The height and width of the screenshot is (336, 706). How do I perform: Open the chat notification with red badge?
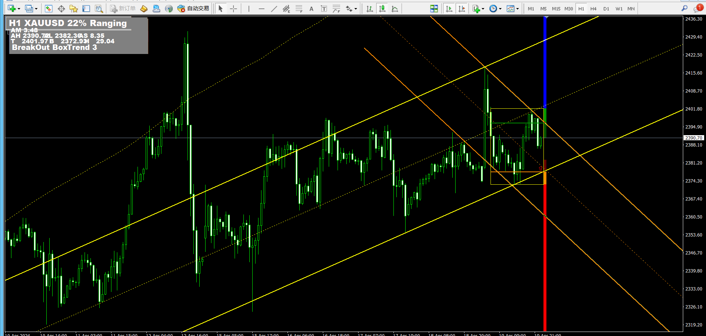[x=698, y=8]
